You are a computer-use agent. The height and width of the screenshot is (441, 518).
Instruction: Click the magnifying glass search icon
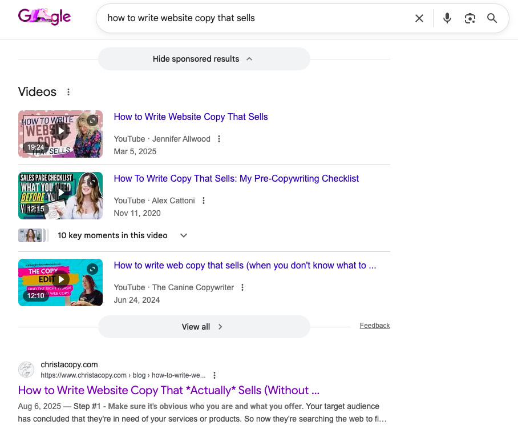tap(492, 18)
